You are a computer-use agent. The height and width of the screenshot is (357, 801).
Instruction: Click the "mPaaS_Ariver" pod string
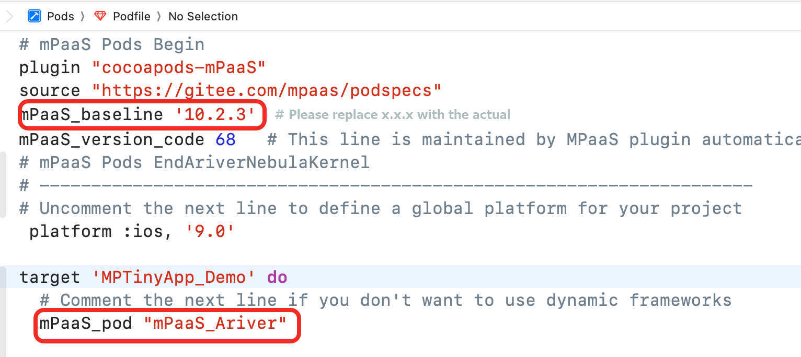click(215, 324)
